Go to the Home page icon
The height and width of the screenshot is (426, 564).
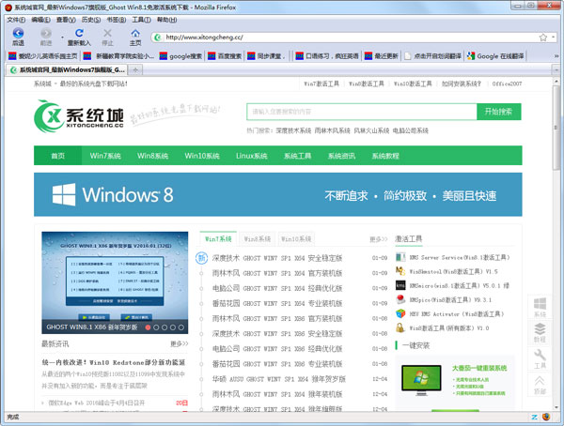pyautogui.click(x=135, y=34)
